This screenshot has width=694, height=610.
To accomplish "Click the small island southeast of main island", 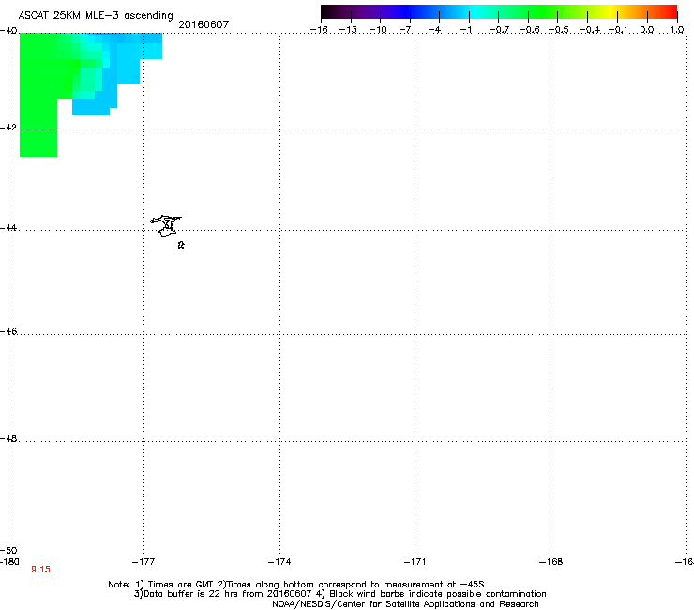I will point(181,245).
